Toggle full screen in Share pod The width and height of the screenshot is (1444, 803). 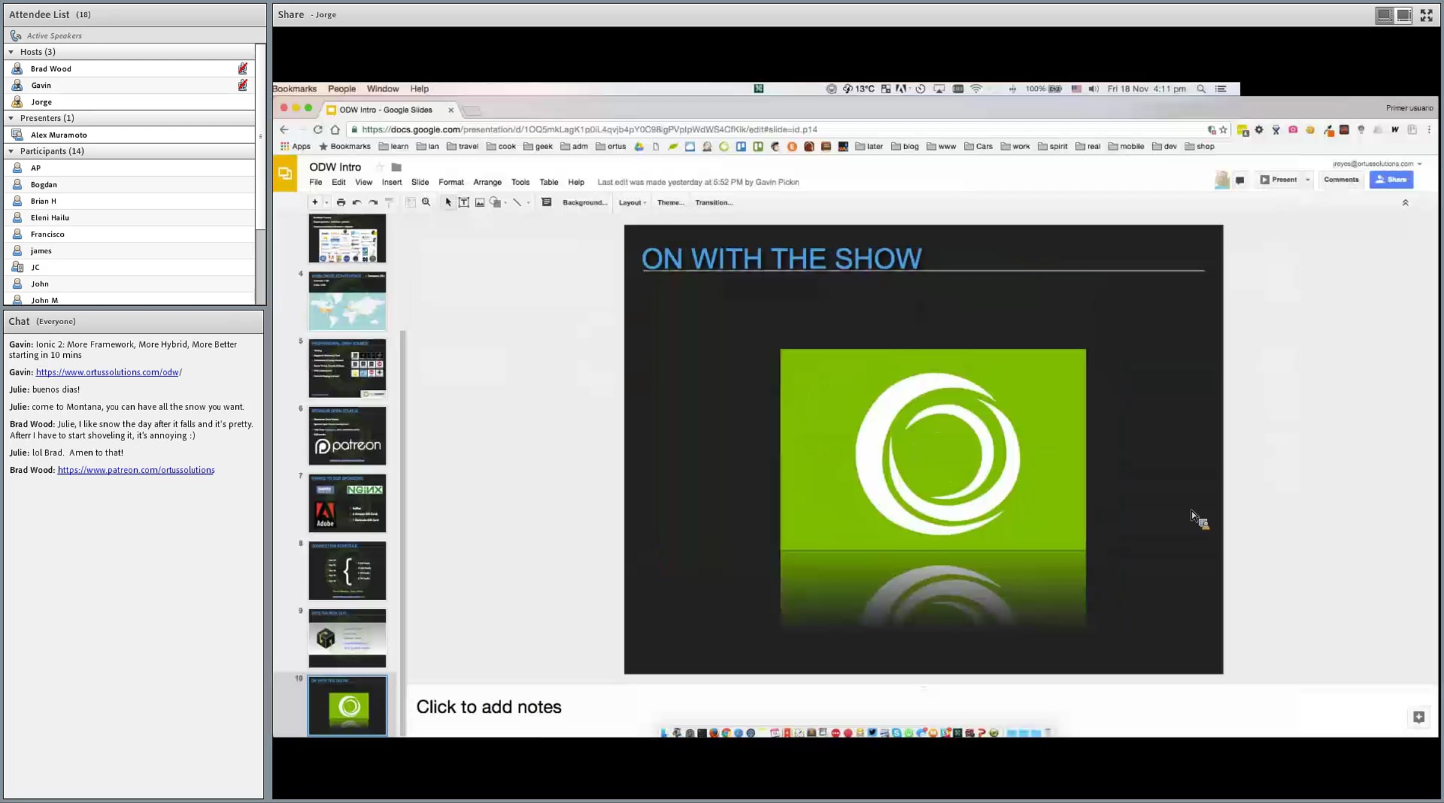pyautogui.click(x=1427, y=15)
